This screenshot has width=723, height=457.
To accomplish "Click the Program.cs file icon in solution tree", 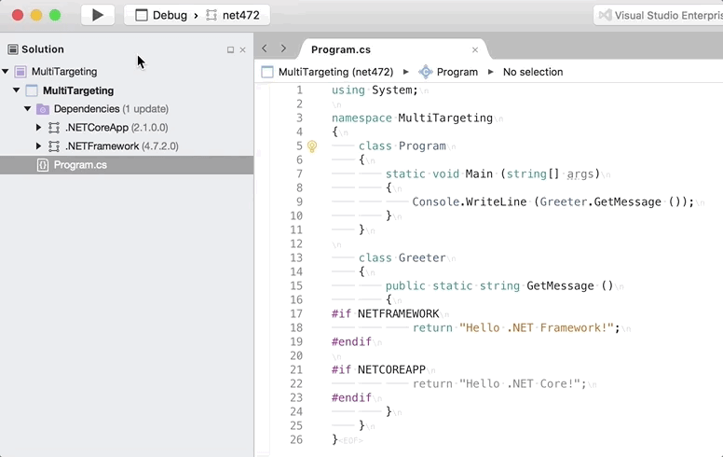I will pos(43,165).
